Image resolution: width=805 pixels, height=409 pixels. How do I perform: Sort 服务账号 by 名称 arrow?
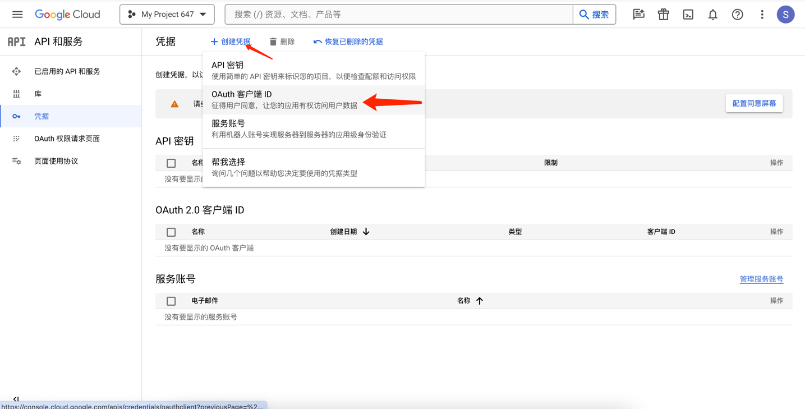pyautogui.click(x=480, y=301)
